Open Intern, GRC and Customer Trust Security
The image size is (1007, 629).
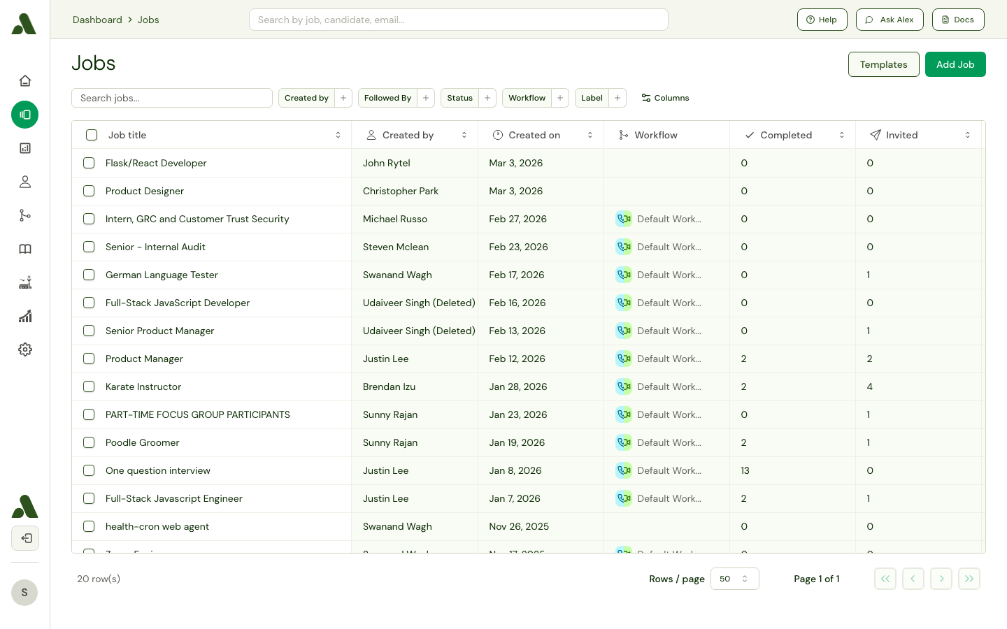[197, 219]
